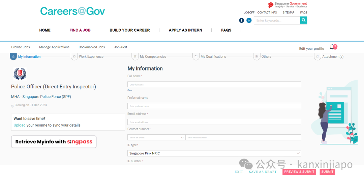Focus the Email address input field
This screenshot has width=364, height=179.
click(x=214, y=122)
